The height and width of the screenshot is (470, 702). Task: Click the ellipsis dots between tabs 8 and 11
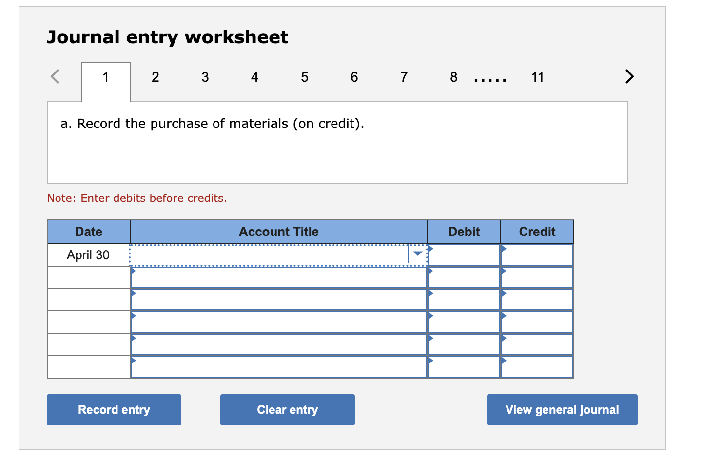[490, 80]
